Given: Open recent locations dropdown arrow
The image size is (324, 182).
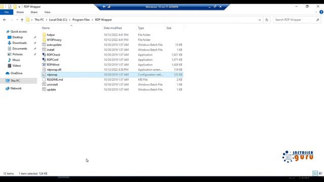Looking at the screenshot, I should click(x=17, y=20).
